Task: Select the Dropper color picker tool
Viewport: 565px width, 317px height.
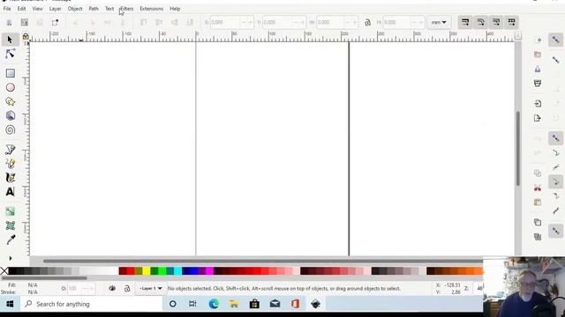Action: (x=10, y=240)
